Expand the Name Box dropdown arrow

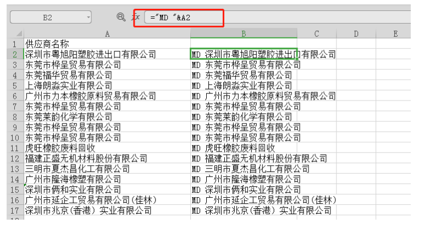[89, 18]
